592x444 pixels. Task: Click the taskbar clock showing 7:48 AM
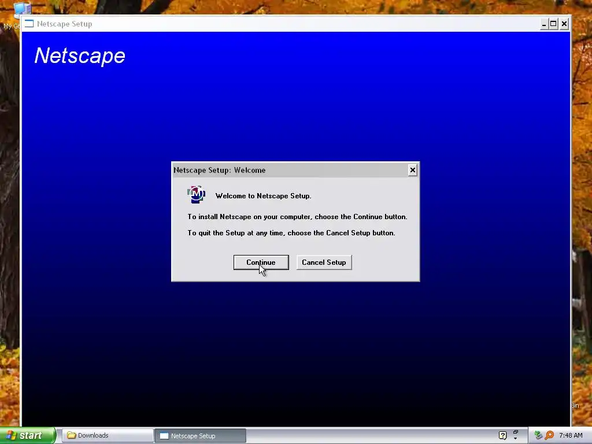[x=571, y=435]
